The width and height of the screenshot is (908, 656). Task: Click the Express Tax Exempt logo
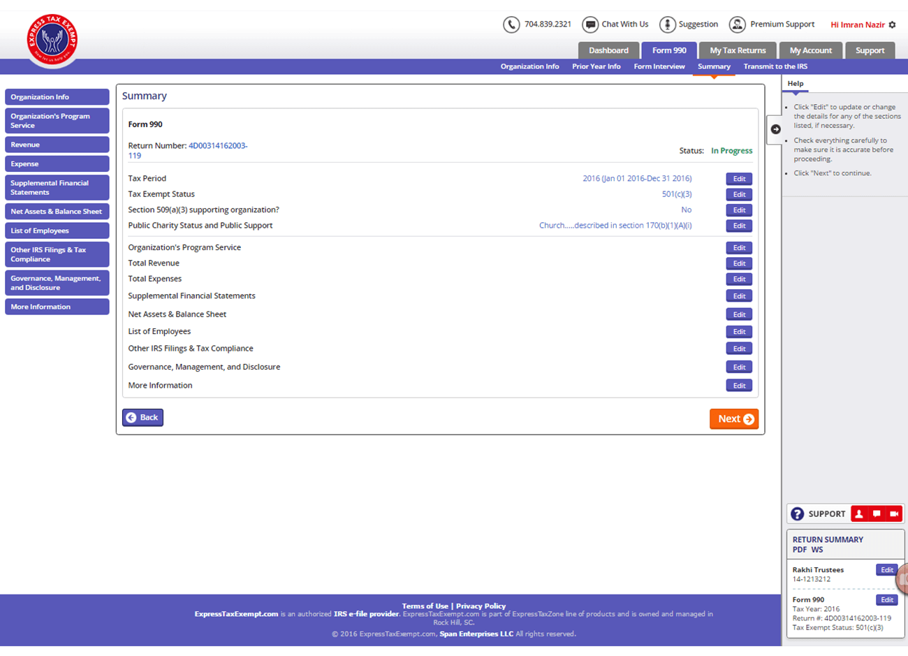click(52, 41)
